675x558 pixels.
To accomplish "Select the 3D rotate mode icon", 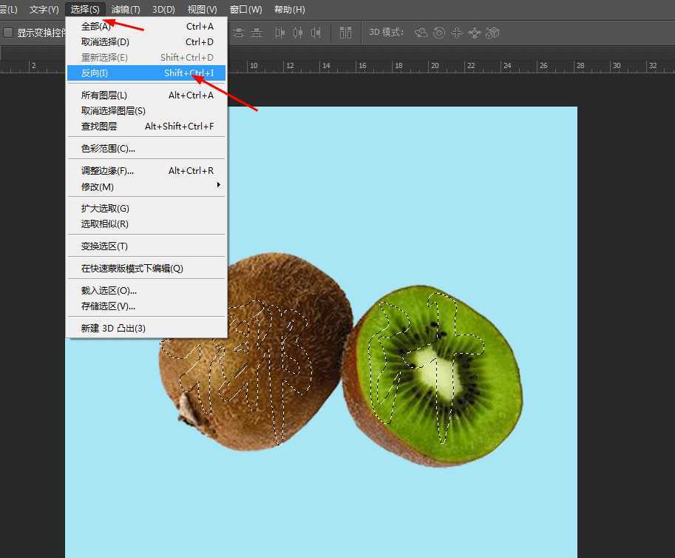I will (421, 33).
